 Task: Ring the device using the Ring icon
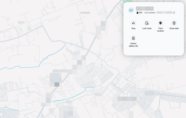[x=133, y=23]
